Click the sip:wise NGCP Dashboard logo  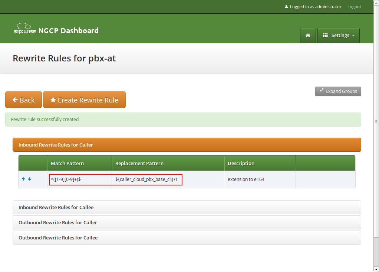tap(56, 29)
